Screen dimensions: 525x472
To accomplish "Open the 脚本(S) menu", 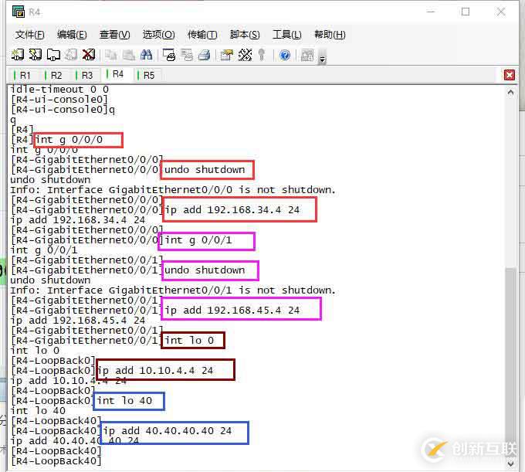I will [x=245, y=35].
